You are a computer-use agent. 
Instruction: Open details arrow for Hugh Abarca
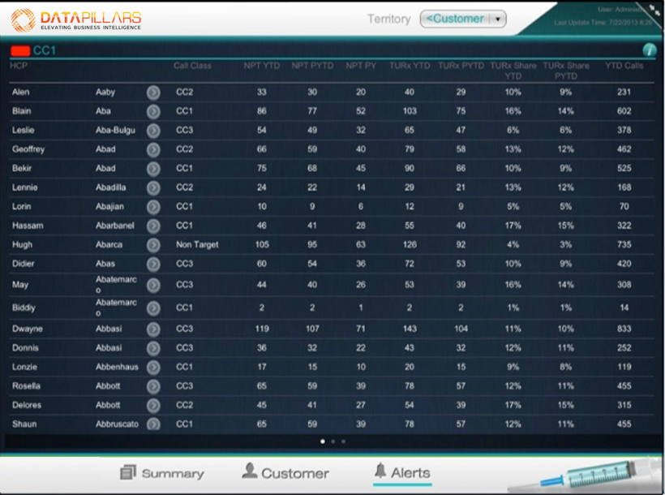153,245
